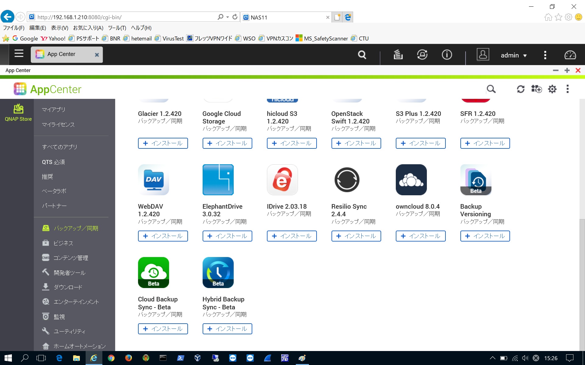Click the install manually icon in App Center
585x365 pixels.
tap(537, 89)
